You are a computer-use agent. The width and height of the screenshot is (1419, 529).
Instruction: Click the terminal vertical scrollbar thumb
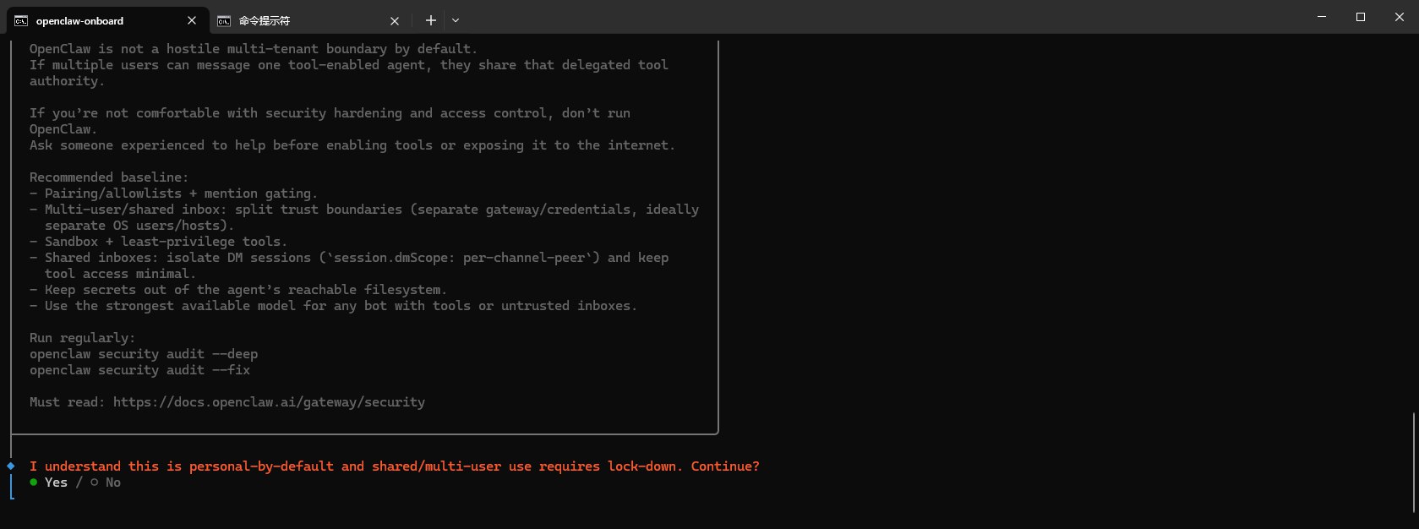[1415, 462]
